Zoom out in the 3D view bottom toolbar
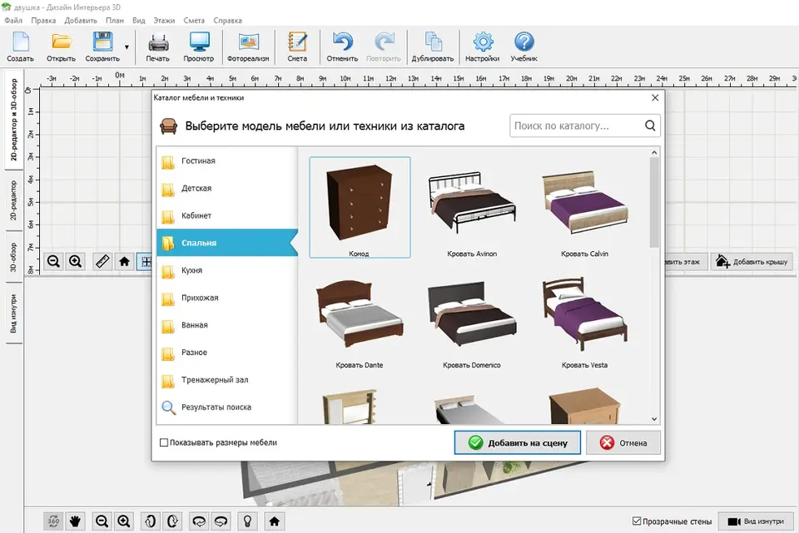Viewport: 799px width, 533px height. click(102, 521)
